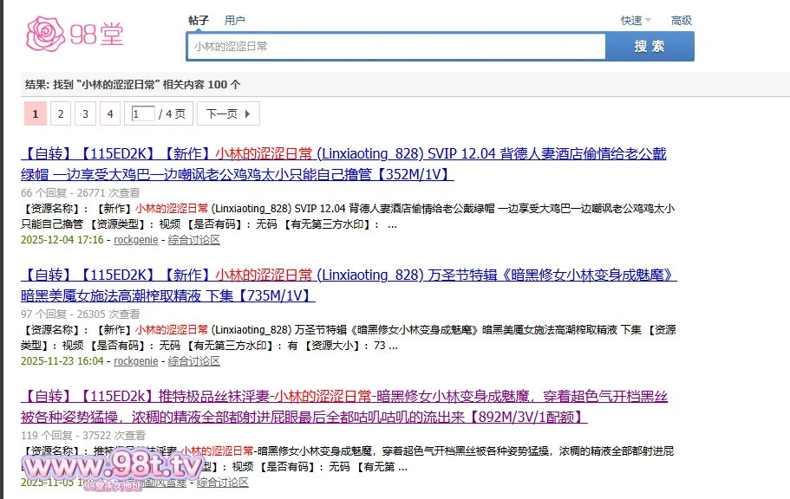Switch to the 用户 search tab

point(234,20)
